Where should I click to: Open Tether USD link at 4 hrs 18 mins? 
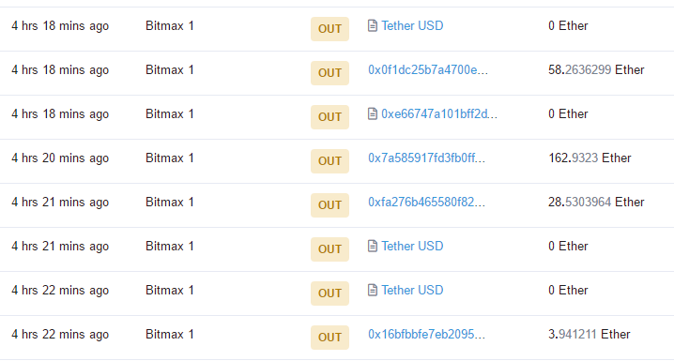coord(412,25)
